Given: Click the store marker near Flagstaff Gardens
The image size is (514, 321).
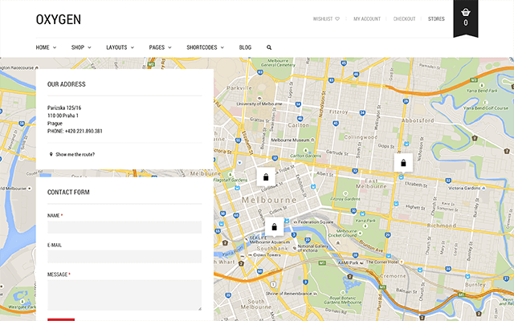Looking at the screenshot, I should pyautogui.click(x=267, y=152).
